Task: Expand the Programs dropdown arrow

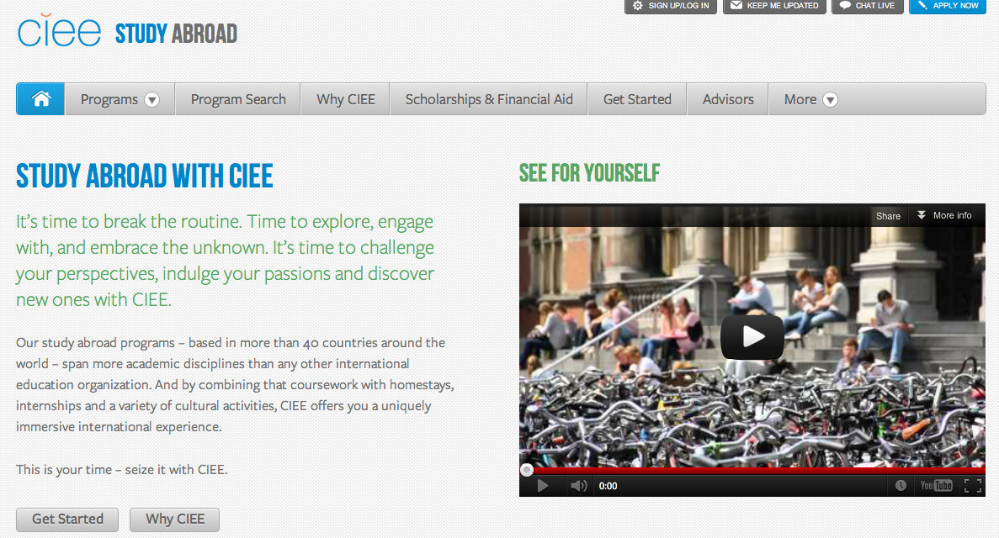Action: pyautogui.click(x=151, y=100)
